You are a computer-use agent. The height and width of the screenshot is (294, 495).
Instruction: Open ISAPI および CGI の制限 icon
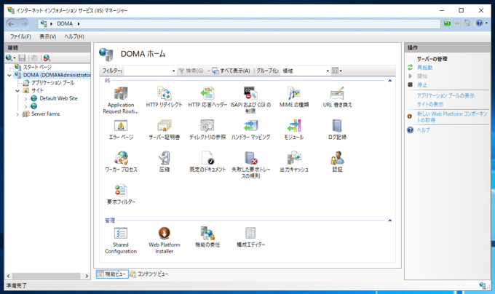pos(250,93)
